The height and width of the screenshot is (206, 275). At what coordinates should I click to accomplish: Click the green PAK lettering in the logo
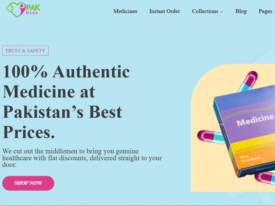pos(33,8)
